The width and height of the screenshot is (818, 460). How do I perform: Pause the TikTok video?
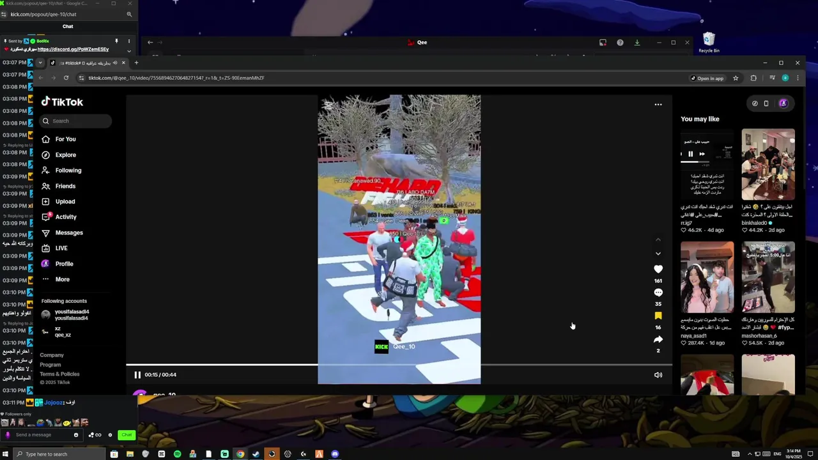coord(137,375)
